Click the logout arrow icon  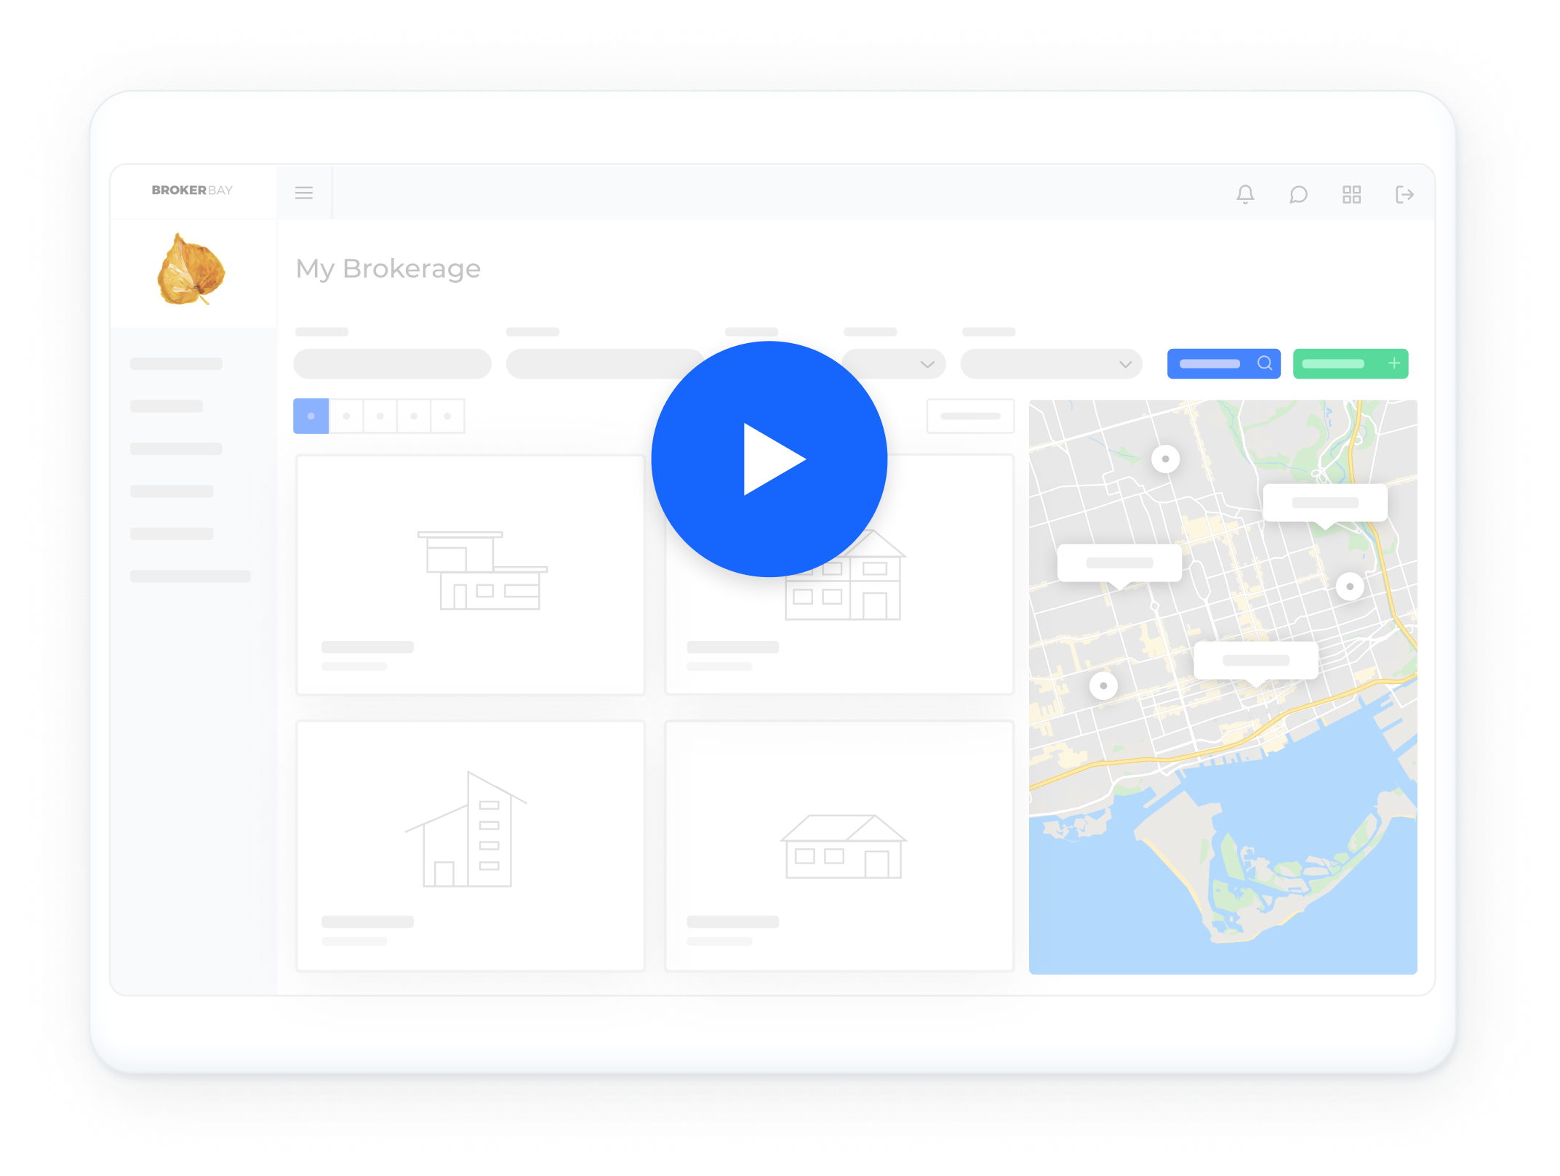pyautogui.click(x=1404, y=194)
